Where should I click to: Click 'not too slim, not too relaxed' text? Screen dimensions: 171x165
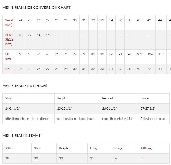(76, 119)
